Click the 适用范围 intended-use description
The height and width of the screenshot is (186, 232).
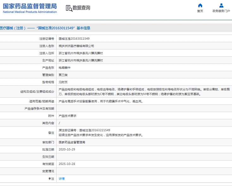pyautogui.click(x=101, y=101)
